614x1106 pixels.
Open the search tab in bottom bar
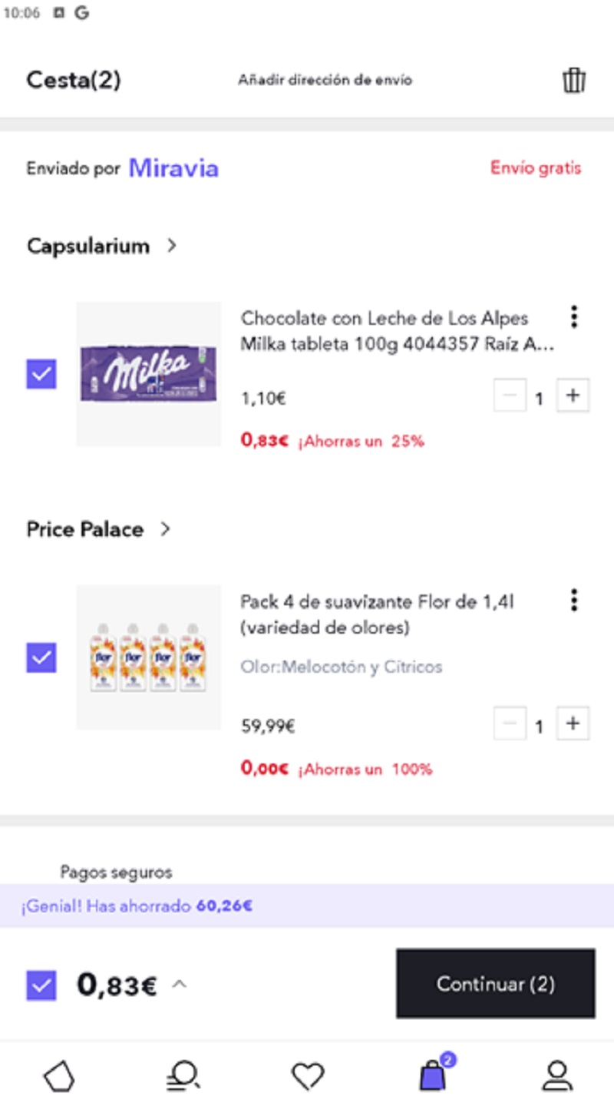tap(183, 1077)
